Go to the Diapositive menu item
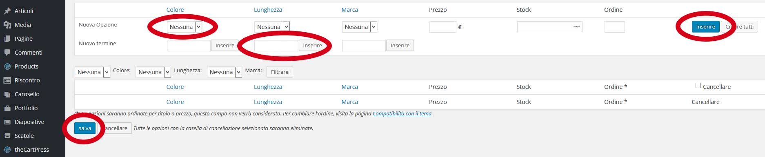 pos(29,122)
